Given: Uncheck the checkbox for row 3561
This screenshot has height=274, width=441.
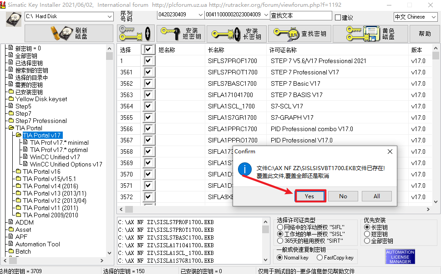Looking at the screenshot, I should 148,72.
